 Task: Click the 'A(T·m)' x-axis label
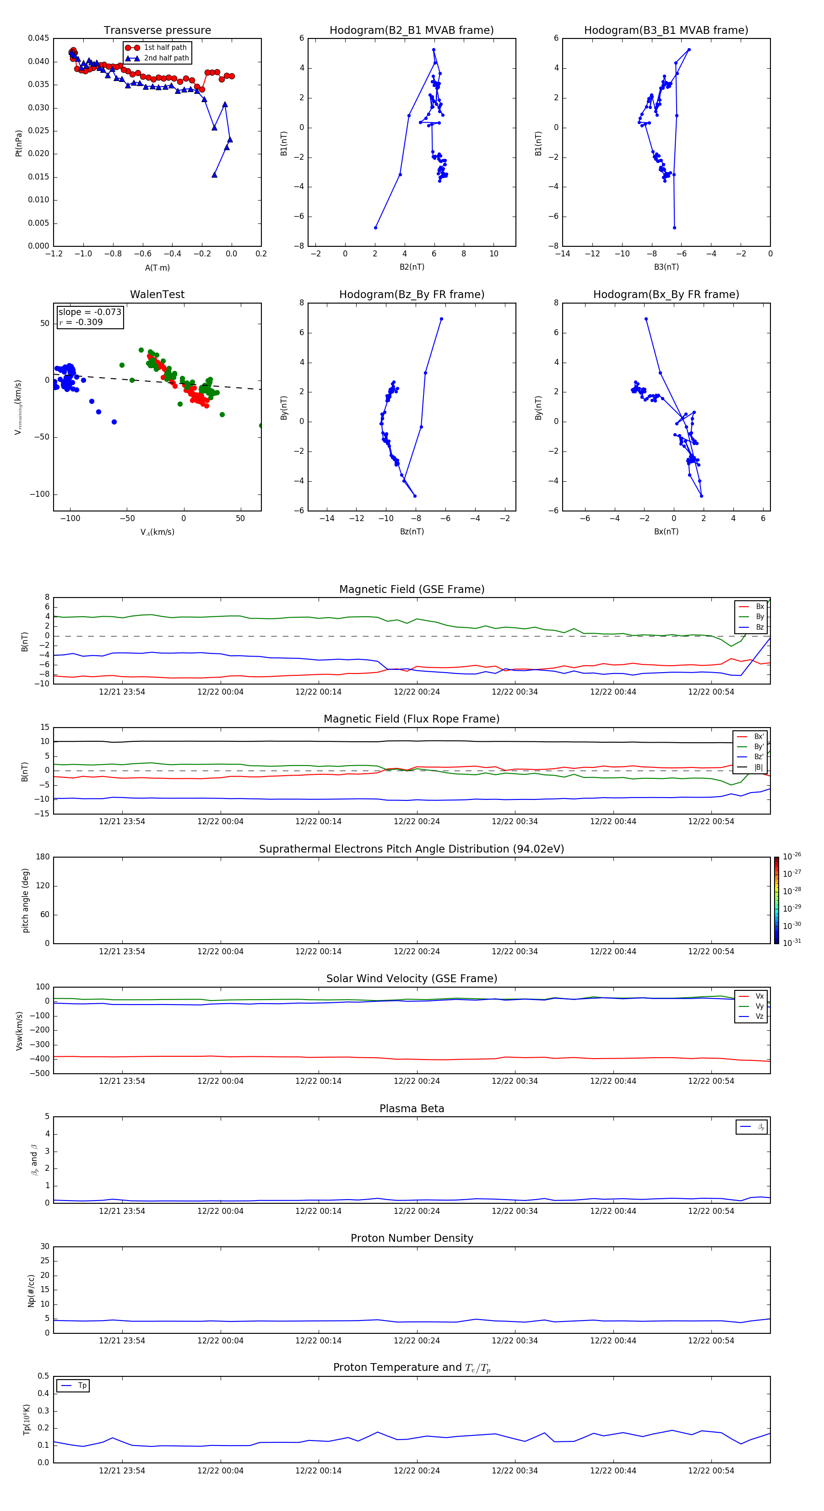(157, 268)
